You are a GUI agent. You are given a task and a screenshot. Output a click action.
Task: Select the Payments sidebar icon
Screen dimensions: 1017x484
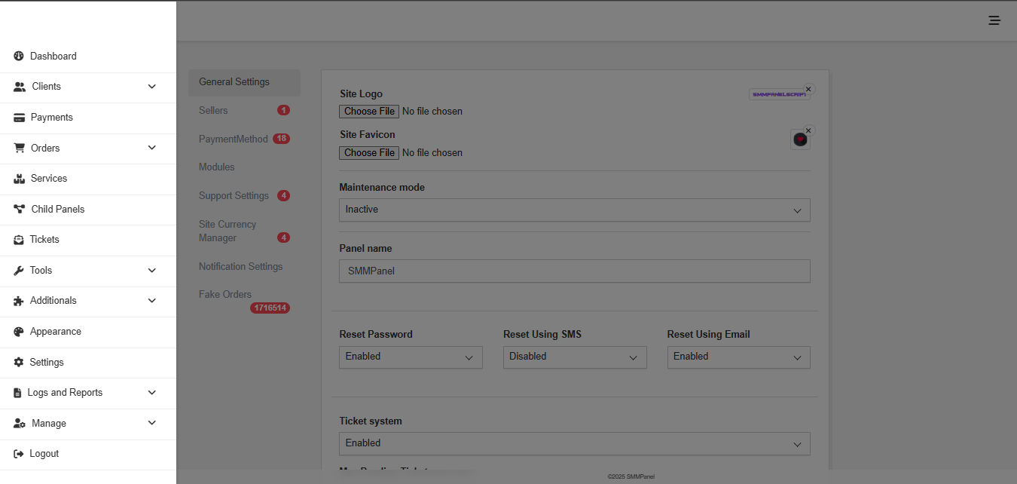coord(19,117)
